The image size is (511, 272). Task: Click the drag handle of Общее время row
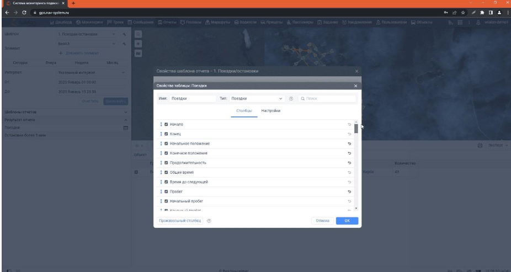(160, 172)
